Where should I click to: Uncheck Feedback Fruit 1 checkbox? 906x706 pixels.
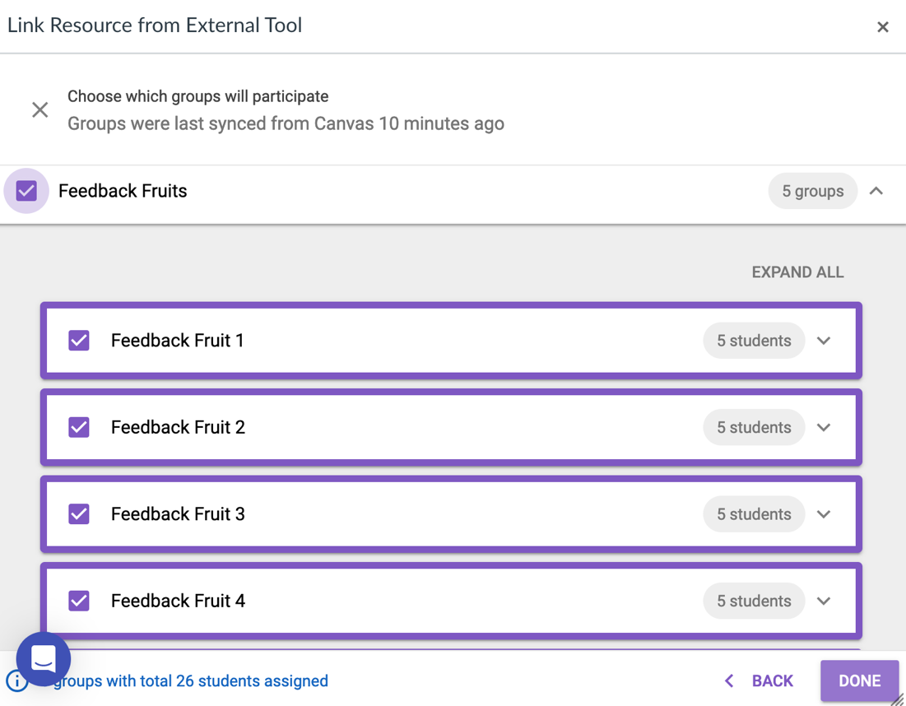coord(79,341)
